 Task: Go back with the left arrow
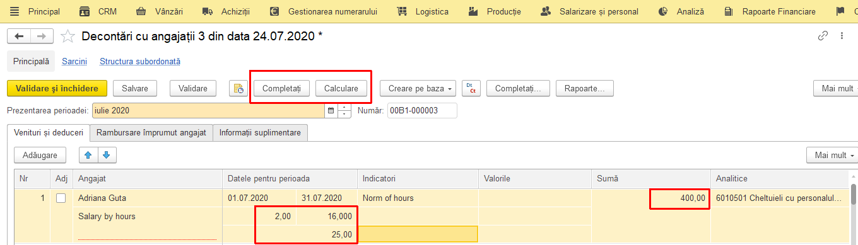pyautogui.click(x=18, y=36)
